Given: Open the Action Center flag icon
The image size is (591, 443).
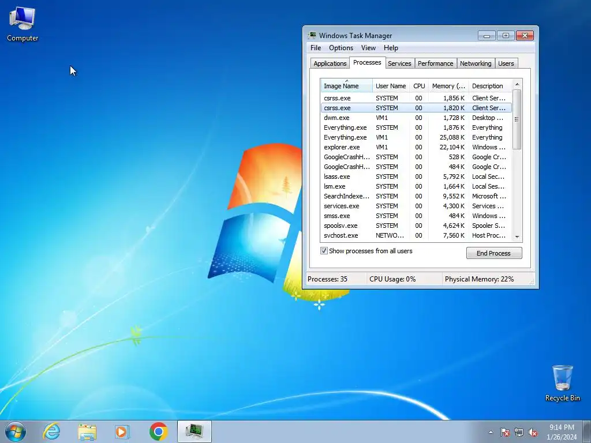Looking at the screenshot, I should [x=504, y=432].
